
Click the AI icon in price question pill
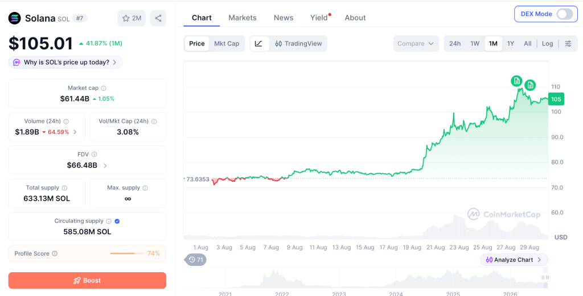[x=17, y=62]
